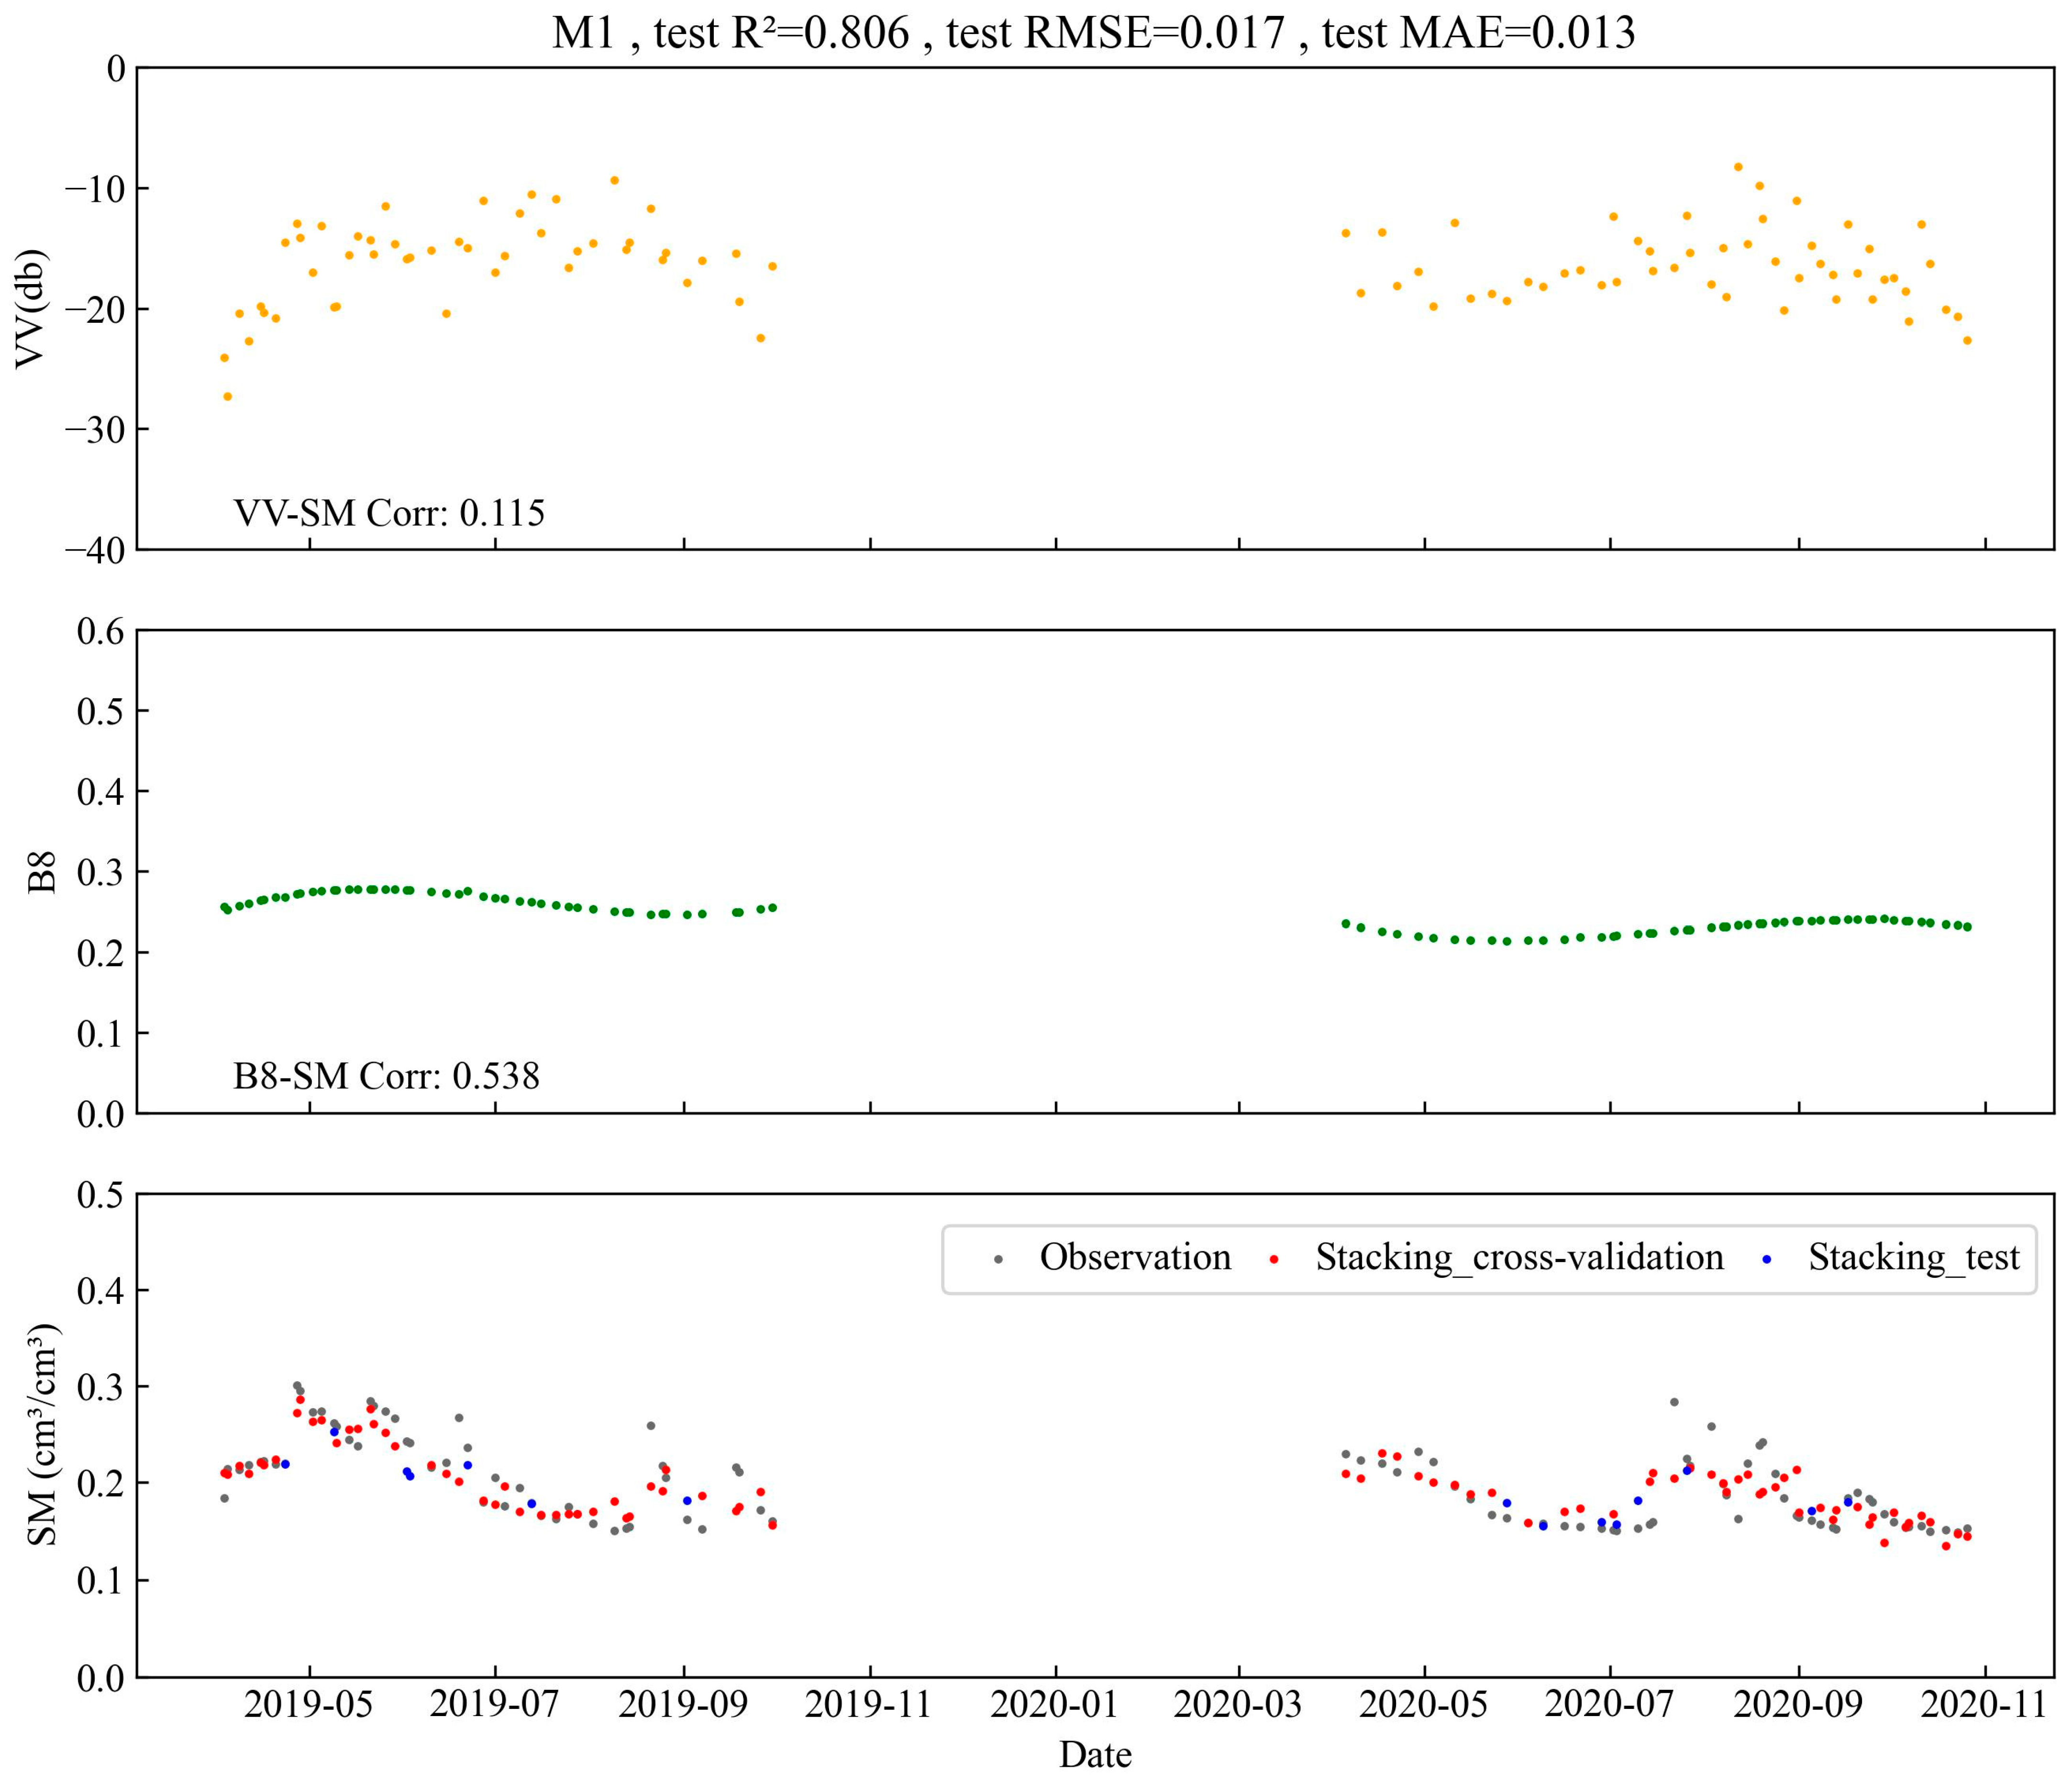Screen dimensions: 2072x1783
Task: Click the 0.5 tick on SM axis
Action: [x=101, y=1194]
